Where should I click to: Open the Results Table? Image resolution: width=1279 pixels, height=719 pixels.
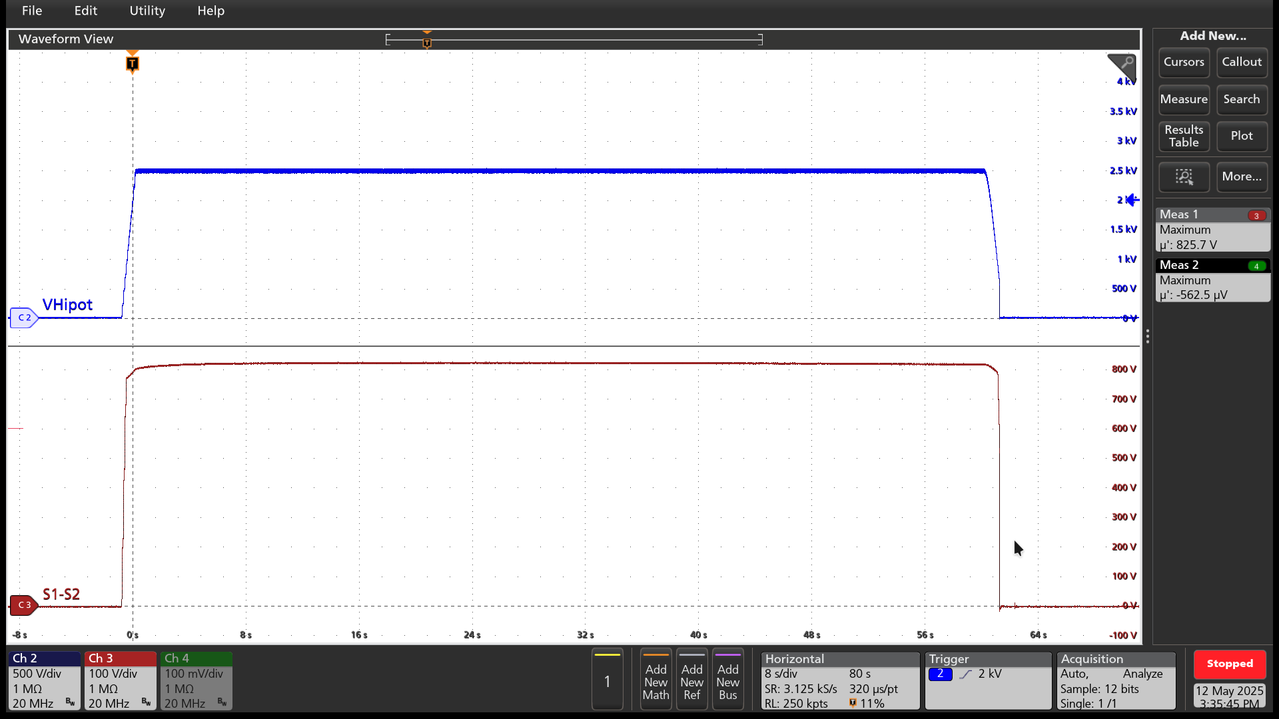[x=1183, y=136]
